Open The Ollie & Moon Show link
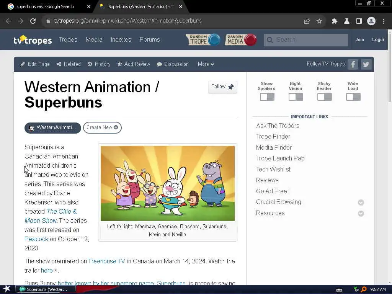The image size is (392, 294). (x=51, y=216)
